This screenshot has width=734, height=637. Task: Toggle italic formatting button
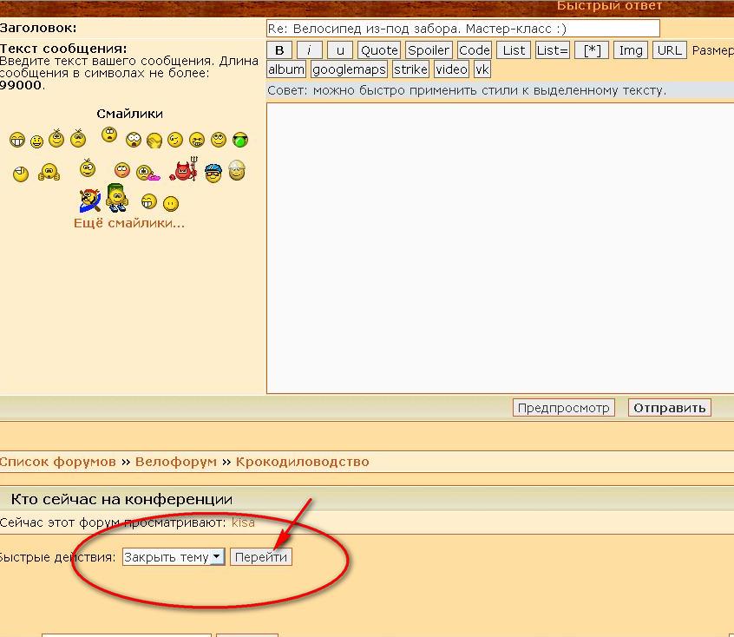click(310, 50)
